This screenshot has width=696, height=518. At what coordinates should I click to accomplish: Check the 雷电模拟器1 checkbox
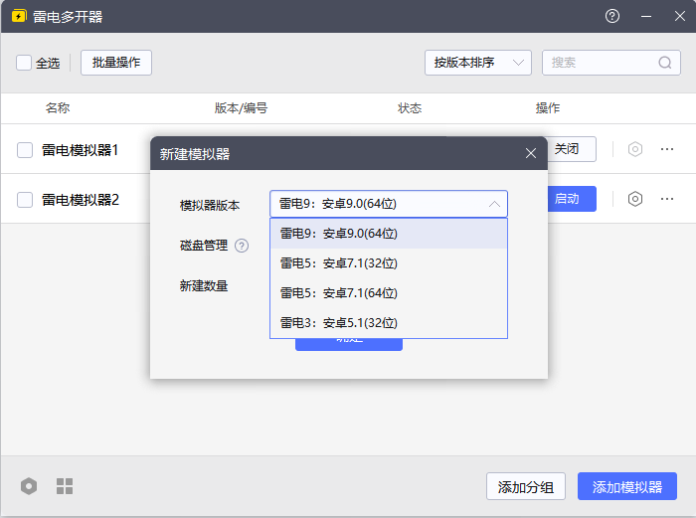25,150
